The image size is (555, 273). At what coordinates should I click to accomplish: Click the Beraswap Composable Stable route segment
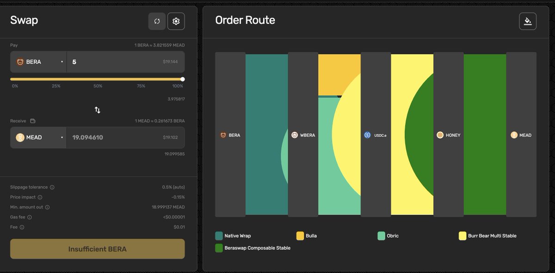(x=485, y=134)
